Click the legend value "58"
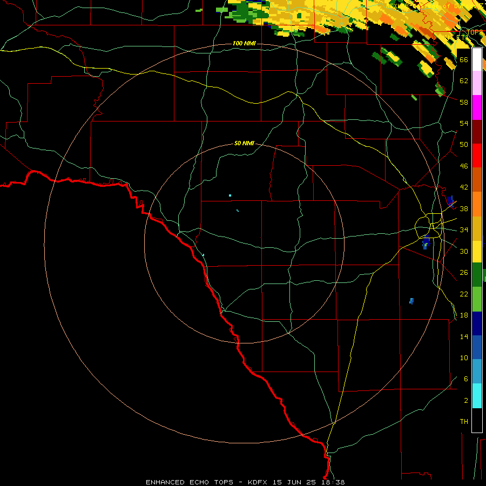The image size is (486, 486). pos(464,102)
